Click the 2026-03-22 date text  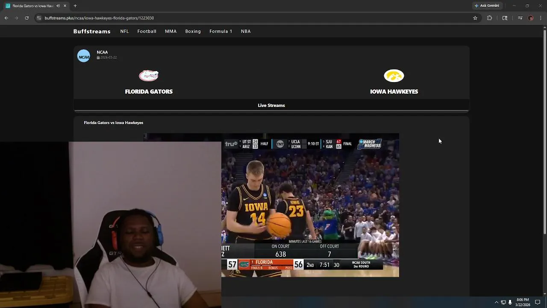coord(109,57)
